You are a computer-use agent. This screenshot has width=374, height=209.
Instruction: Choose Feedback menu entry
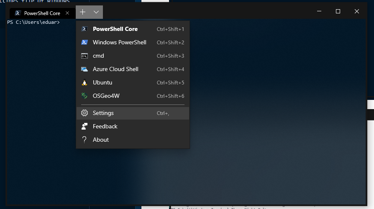pyautogui.click(x=133, y=126)
